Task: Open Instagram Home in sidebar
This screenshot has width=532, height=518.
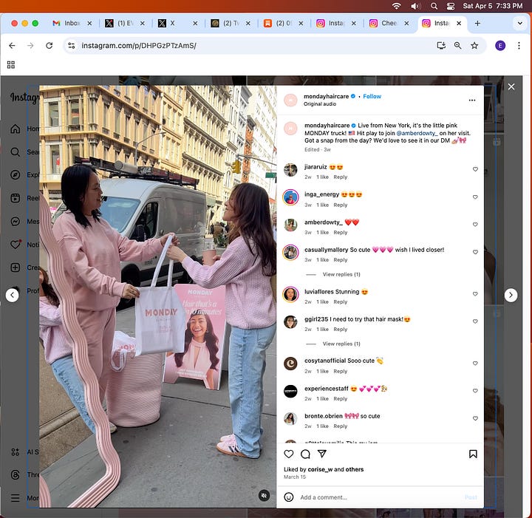Action: [x=15, y=129]
